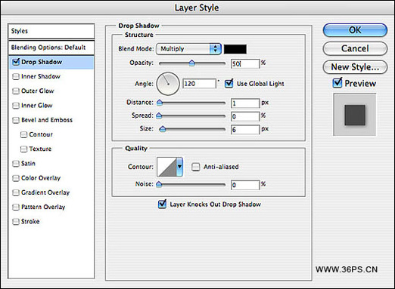Enable the Anti-aliased checkbox
The image size is (395, 289).
click(195, 167)
